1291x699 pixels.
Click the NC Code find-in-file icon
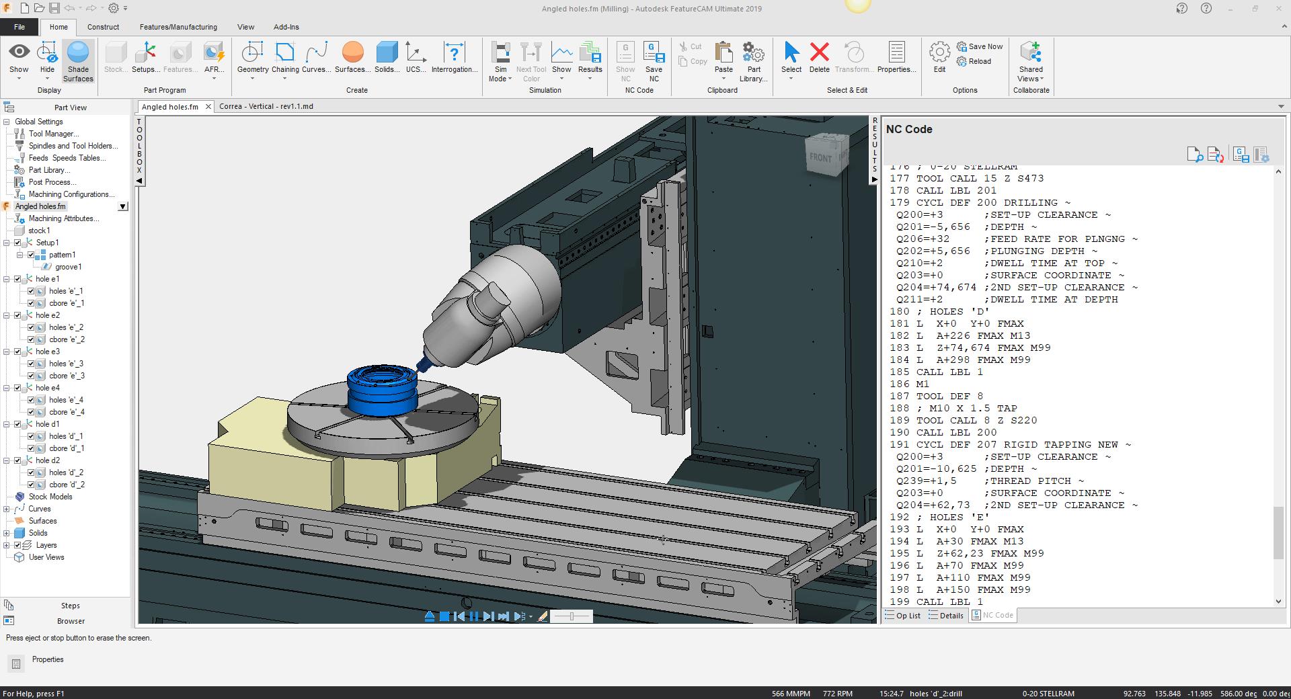pyautogui.click(x=1195, y=155)
